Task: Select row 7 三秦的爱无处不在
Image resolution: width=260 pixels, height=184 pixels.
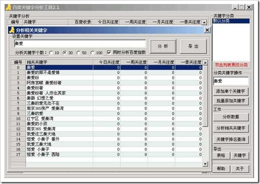Action: point(106,103)
